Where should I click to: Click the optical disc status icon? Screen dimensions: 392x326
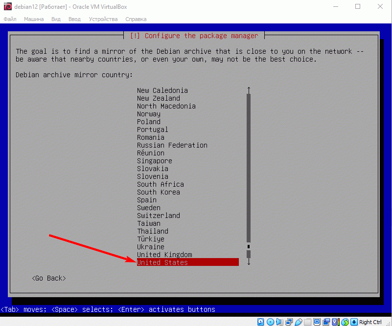[270, 322]
